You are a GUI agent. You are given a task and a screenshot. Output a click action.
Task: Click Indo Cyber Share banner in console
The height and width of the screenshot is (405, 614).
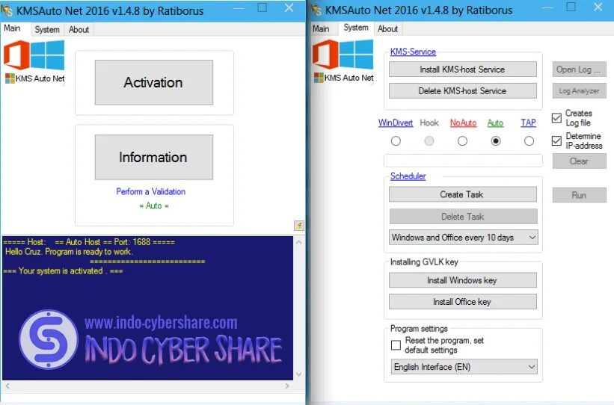150,339
